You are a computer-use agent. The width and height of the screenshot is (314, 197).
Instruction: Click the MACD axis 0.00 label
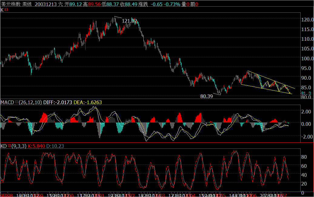point(306,124)
